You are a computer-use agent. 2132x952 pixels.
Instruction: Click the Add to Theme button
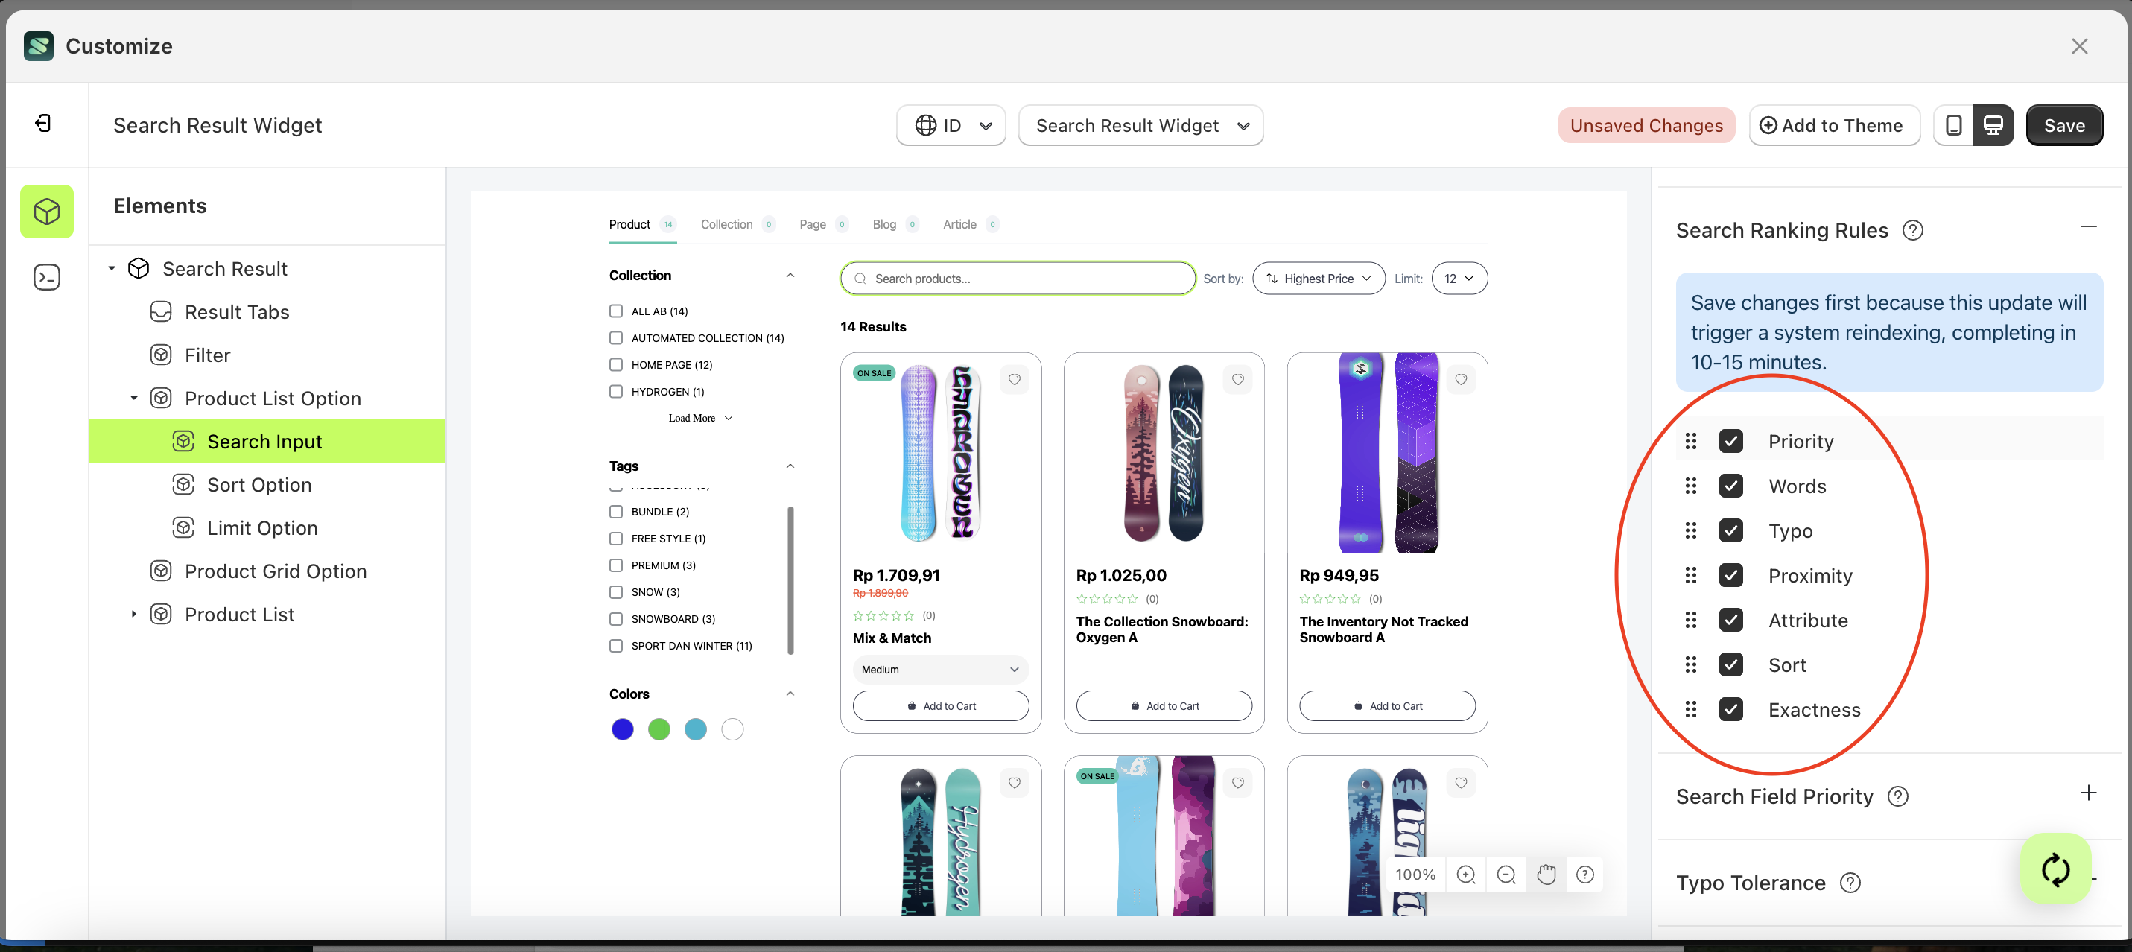coord(1834,125)
